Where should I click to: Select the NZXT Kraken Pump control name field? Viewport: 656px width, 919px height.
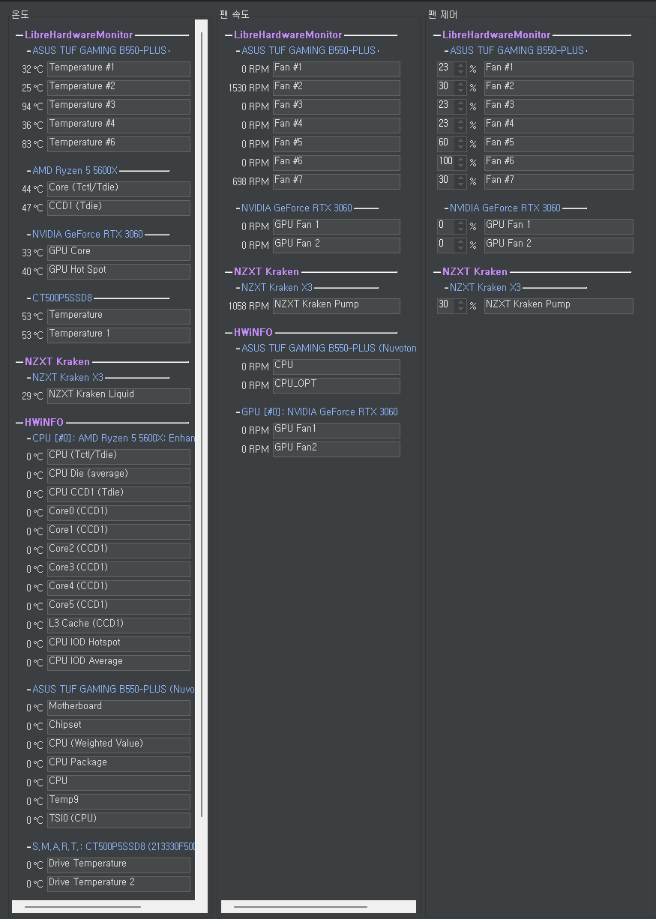point(559,306)
